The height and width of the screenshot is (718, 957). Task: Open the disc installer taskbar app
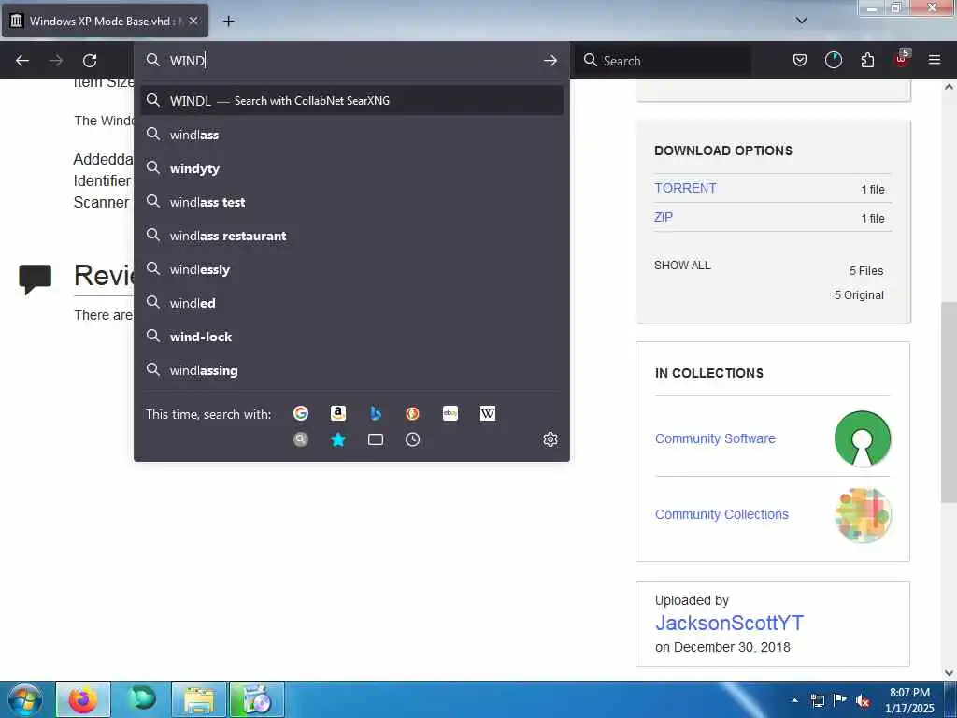[257, 699]
